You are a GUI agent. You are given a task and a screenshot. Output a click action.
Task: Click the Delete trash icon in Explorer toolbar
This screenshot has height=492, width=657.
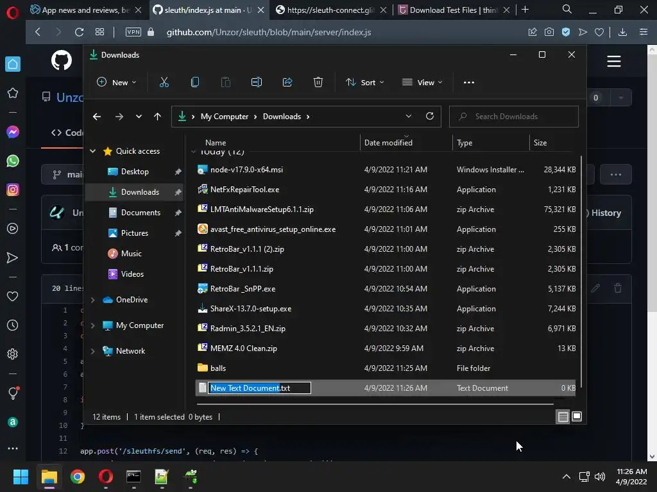[x=318, y=83]
